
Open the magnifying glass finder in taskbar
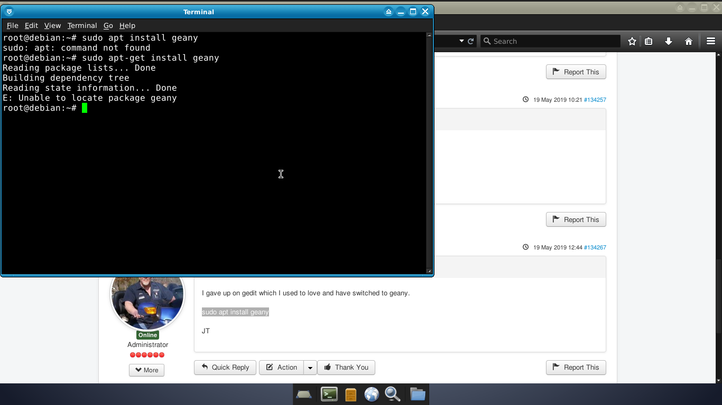pyautogui.click(x=392, y=394)
